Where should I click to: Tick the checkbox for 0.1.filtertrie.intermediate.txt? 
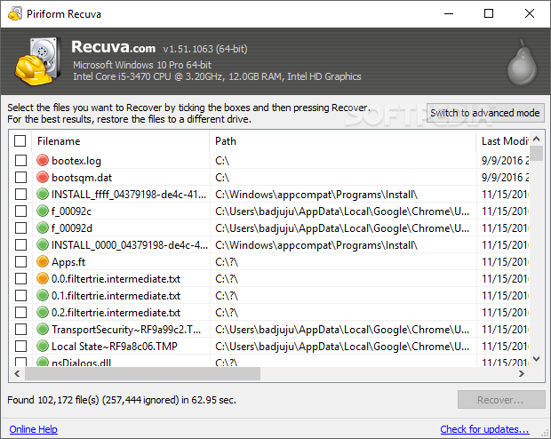[20, 295]
